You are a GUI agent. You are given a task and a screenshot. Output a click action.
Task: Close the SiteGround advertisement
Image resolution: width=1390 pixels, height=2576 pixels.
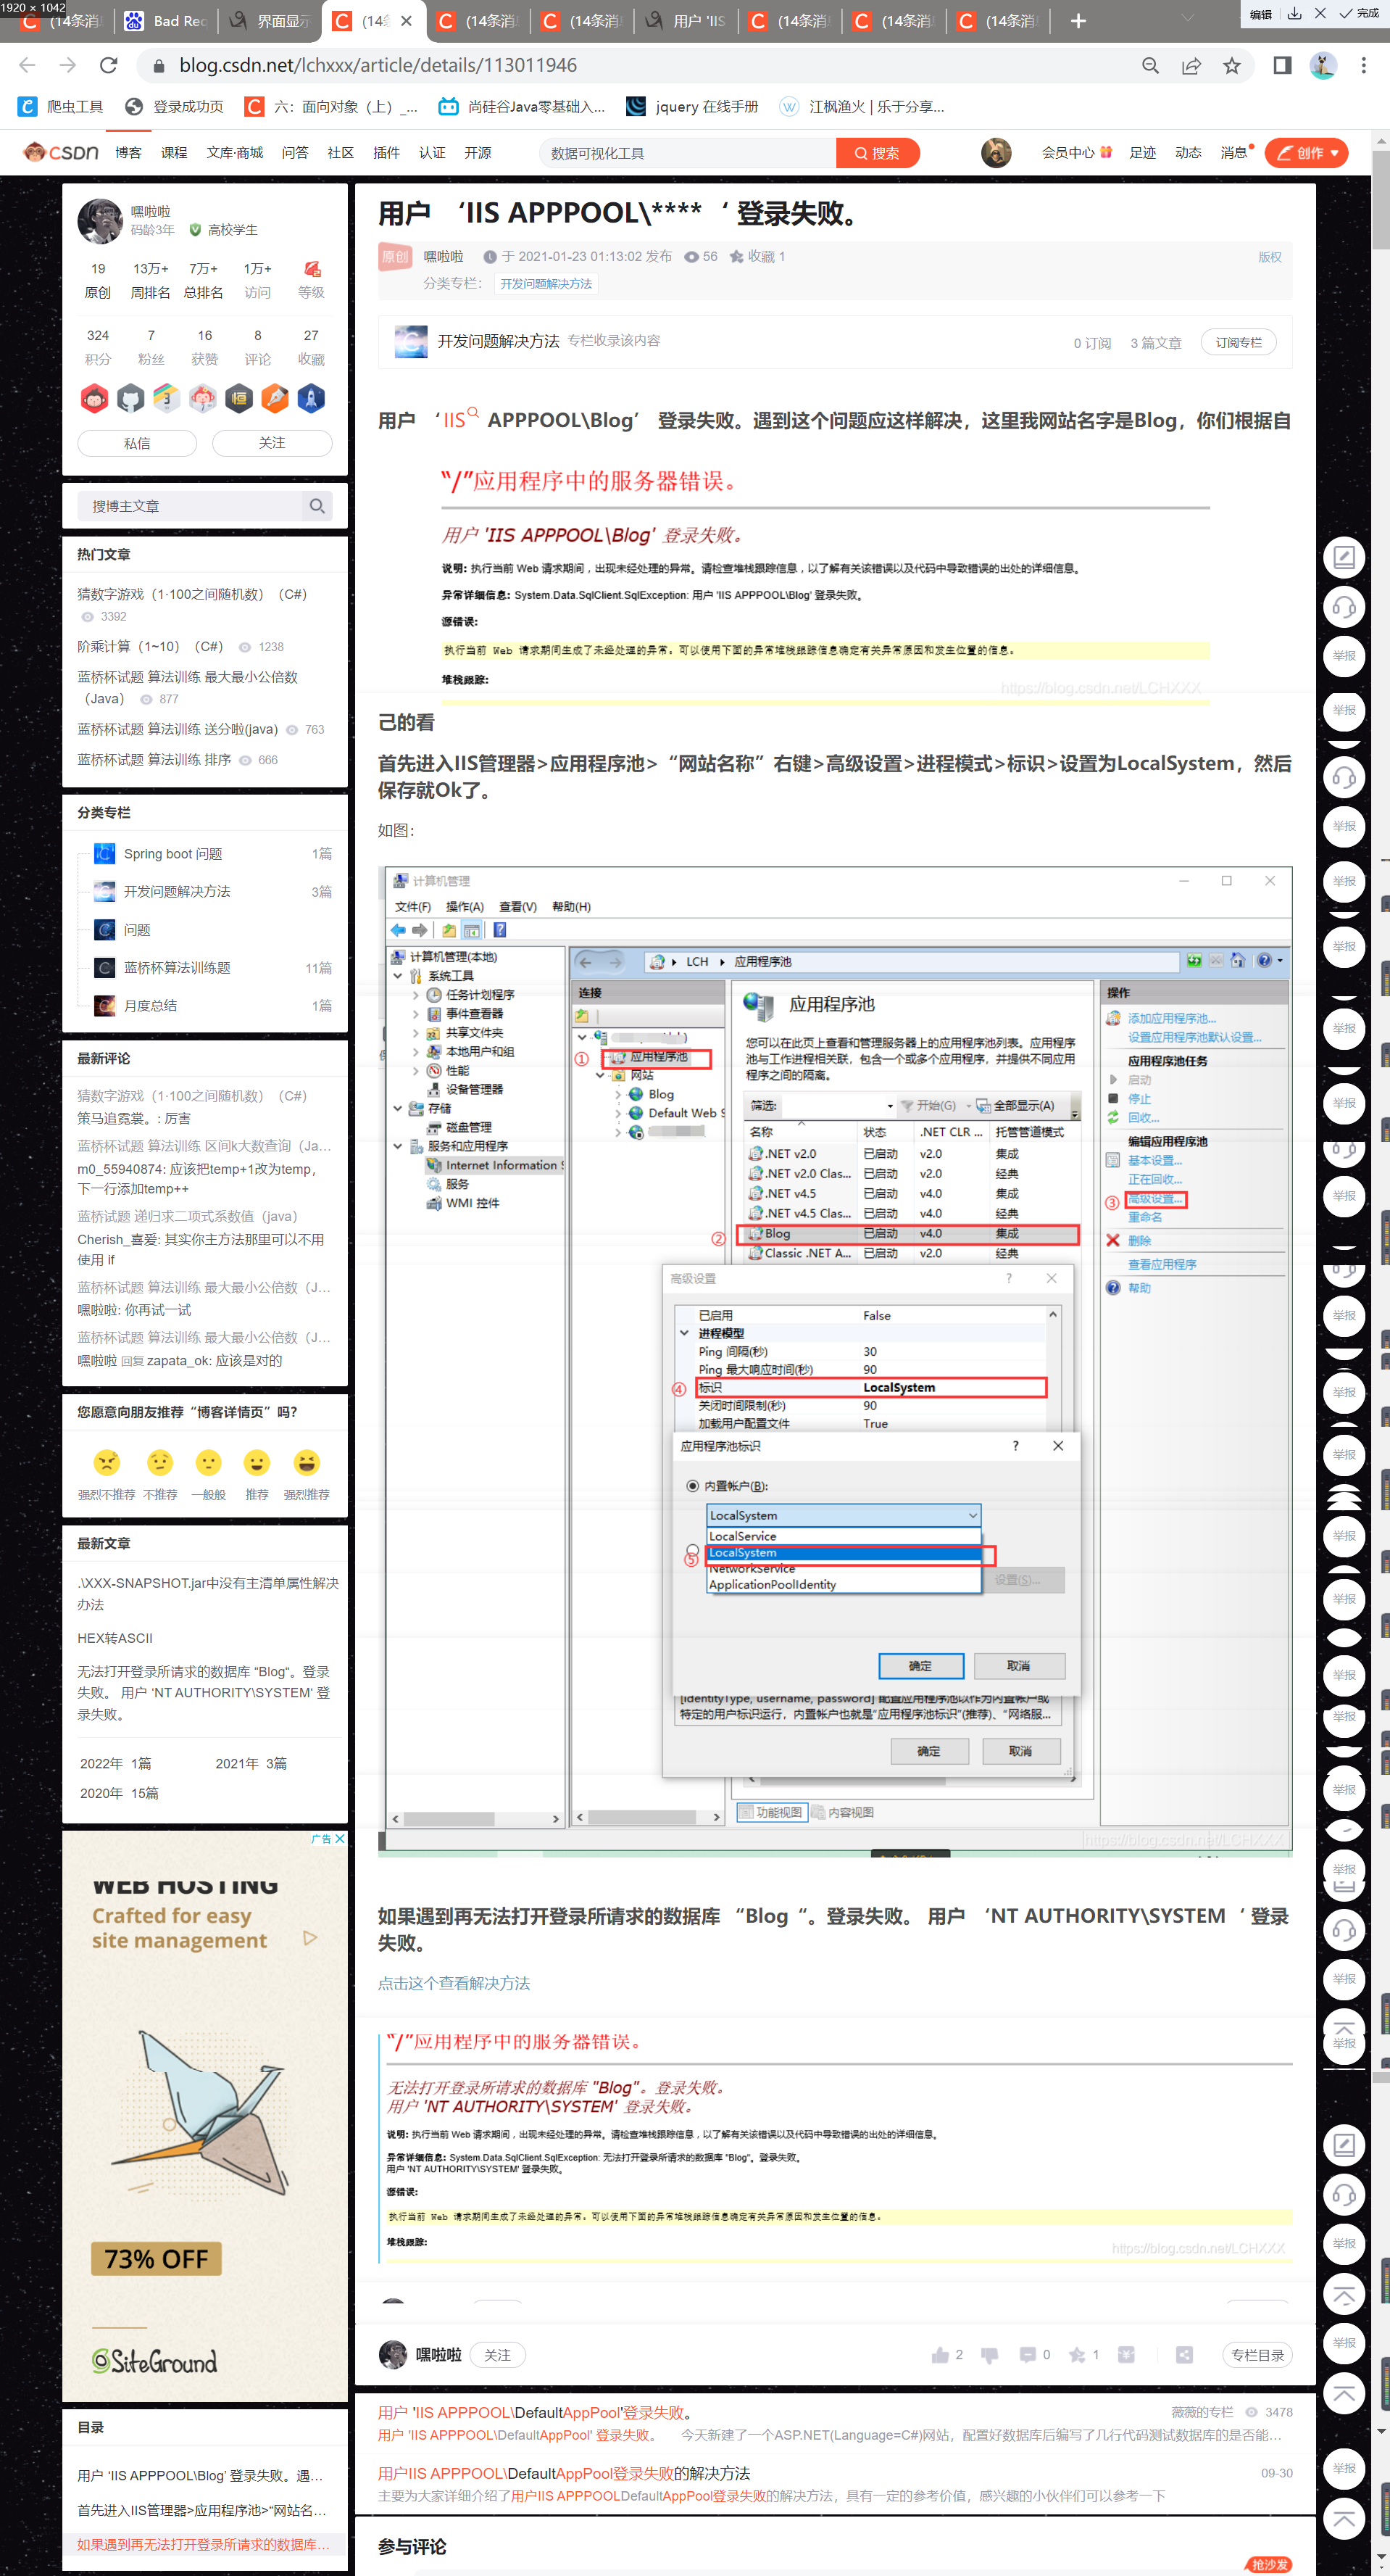(x=340, y=1838)
